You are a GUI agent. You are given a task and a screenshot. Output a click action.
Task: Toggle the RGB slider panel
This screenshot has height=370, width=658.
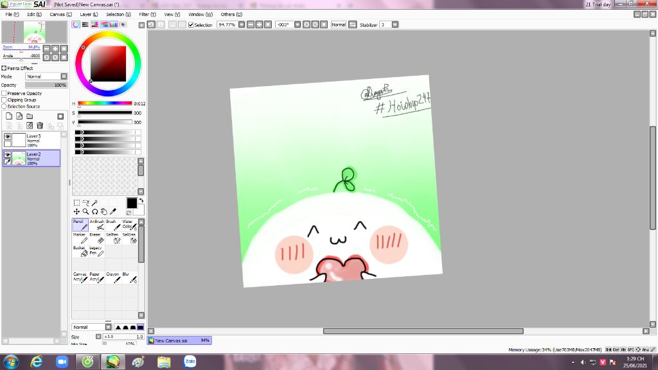pyautogui.click(x=85, y=25)
